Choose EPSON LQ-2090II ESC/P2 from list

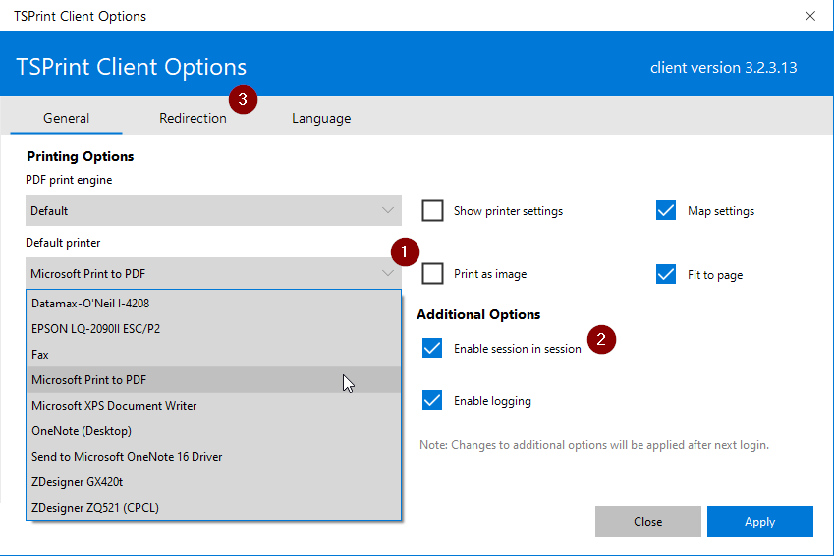(x=213, y=329)
